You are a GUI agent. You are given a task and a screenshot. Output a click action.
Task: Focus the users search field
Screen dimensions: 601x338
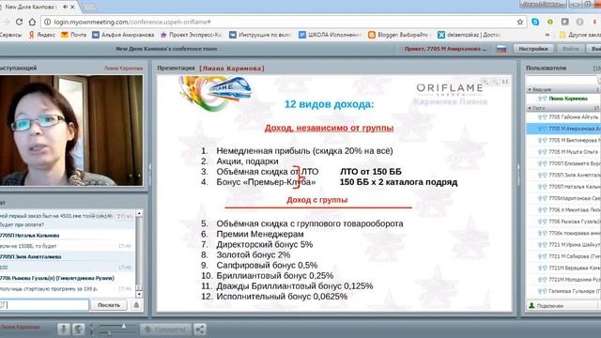(562, 80)
